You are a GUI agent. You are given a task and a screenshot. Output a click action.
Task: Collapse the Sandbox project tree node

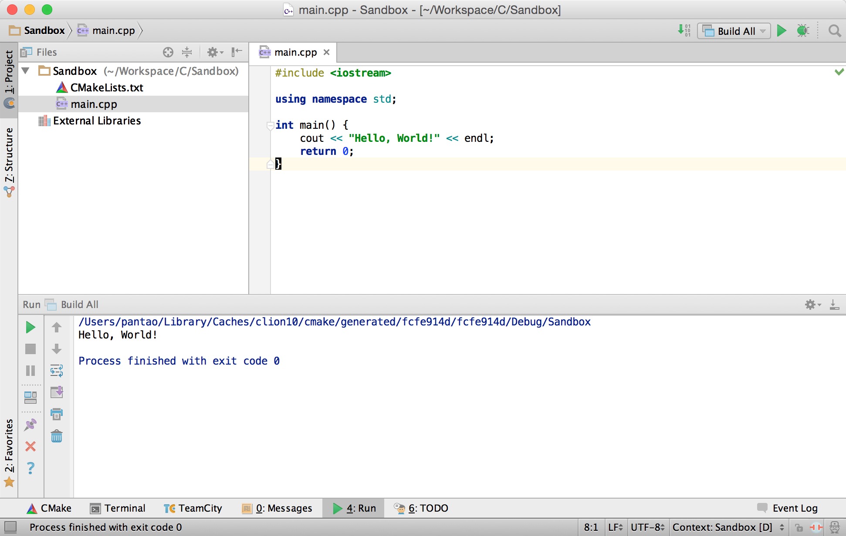click(x=26, y=71)
